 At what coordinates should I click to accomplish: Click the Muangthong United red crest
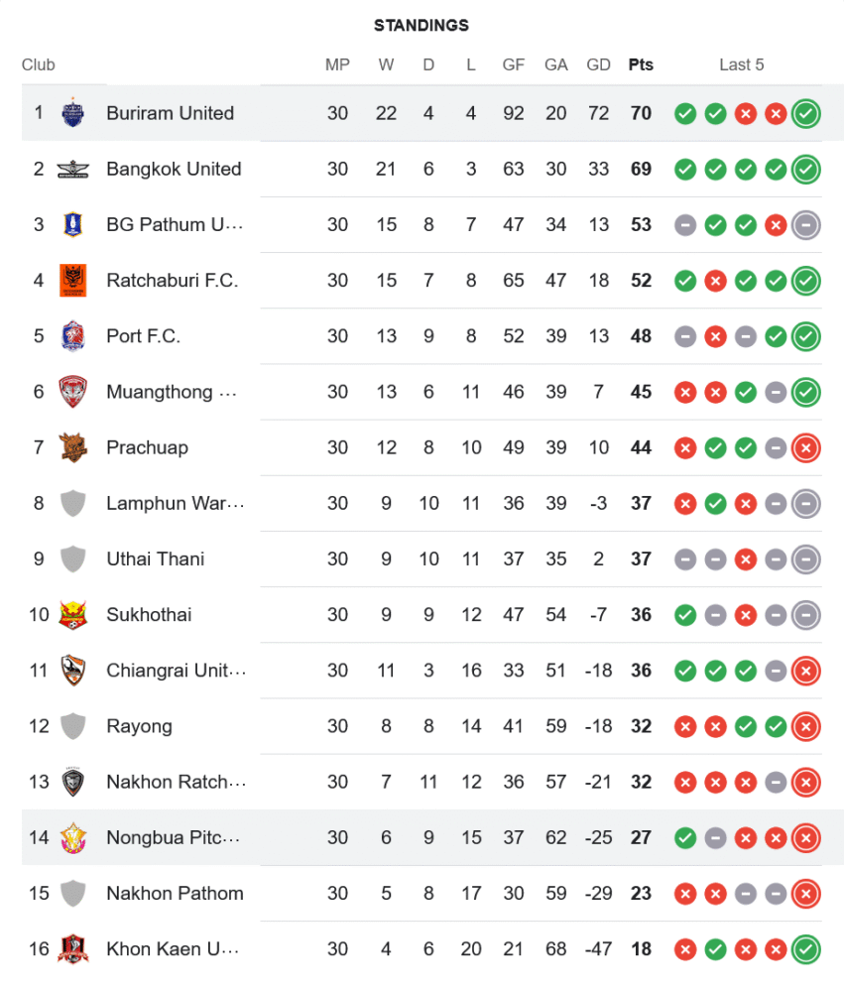pyautogui.click(x=73, y=392)
